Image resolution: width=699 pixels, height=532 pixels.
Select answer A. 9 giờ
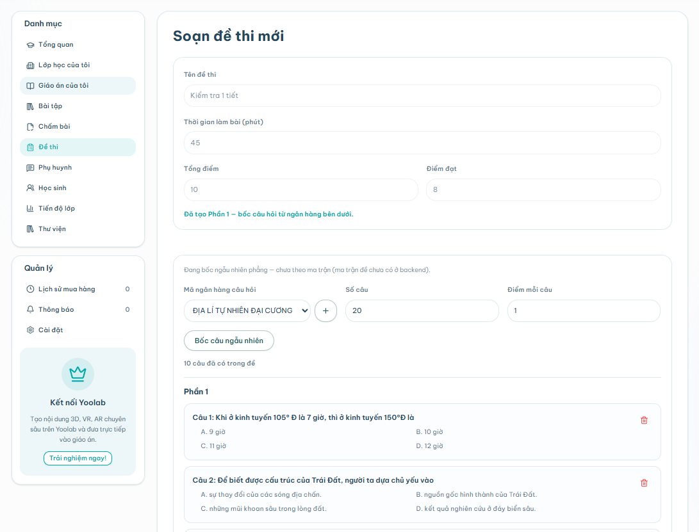pos(213,431)
